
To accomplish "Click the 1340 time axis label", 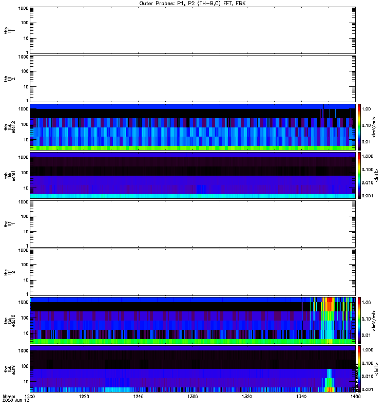I will click(301, 397).
